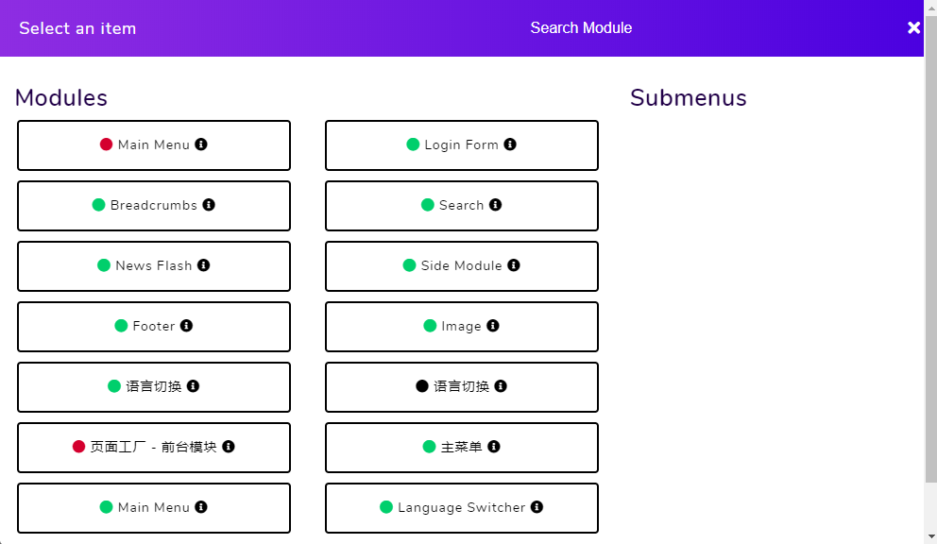This screenshot has height=544, width=937.
Task: Click the green status dot on Footer
Action: [120, 326]
